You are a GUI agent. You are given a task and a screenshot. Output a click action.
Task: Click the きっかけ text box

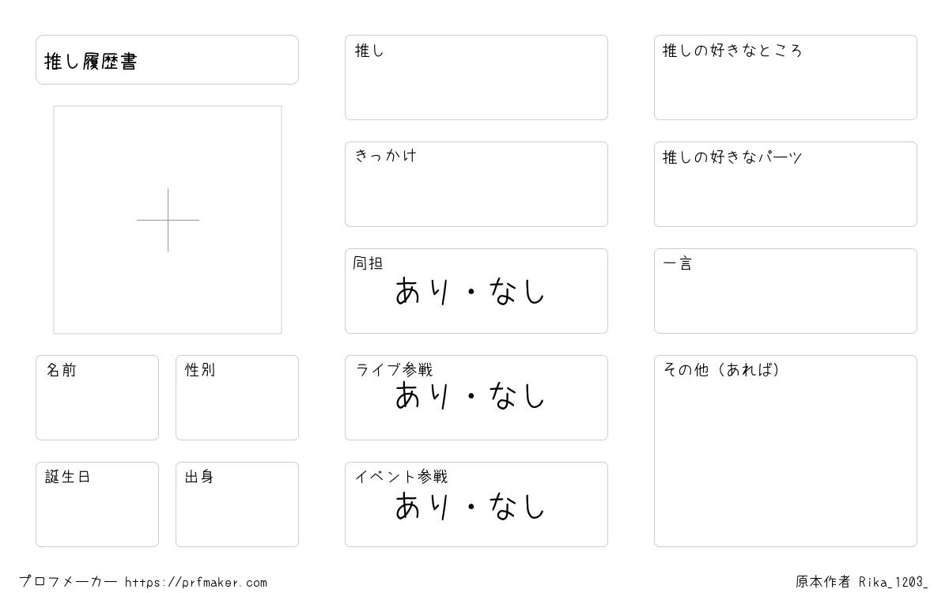pos(476,184)
